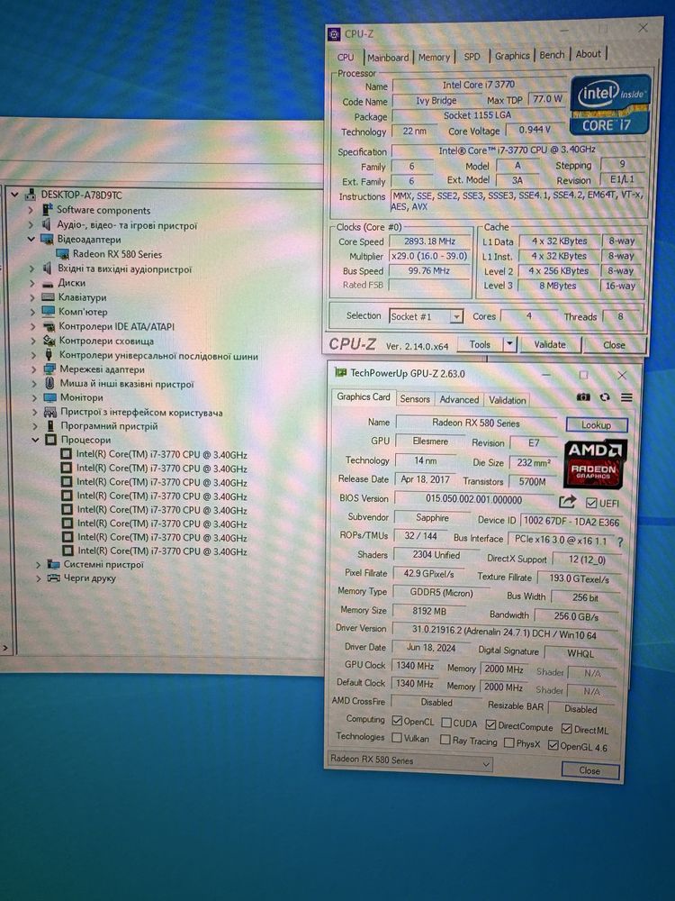The height and width of the screenshot is (901, 675).
Task: Click the Driver Version field in GPU-Z
Action: 505,633
